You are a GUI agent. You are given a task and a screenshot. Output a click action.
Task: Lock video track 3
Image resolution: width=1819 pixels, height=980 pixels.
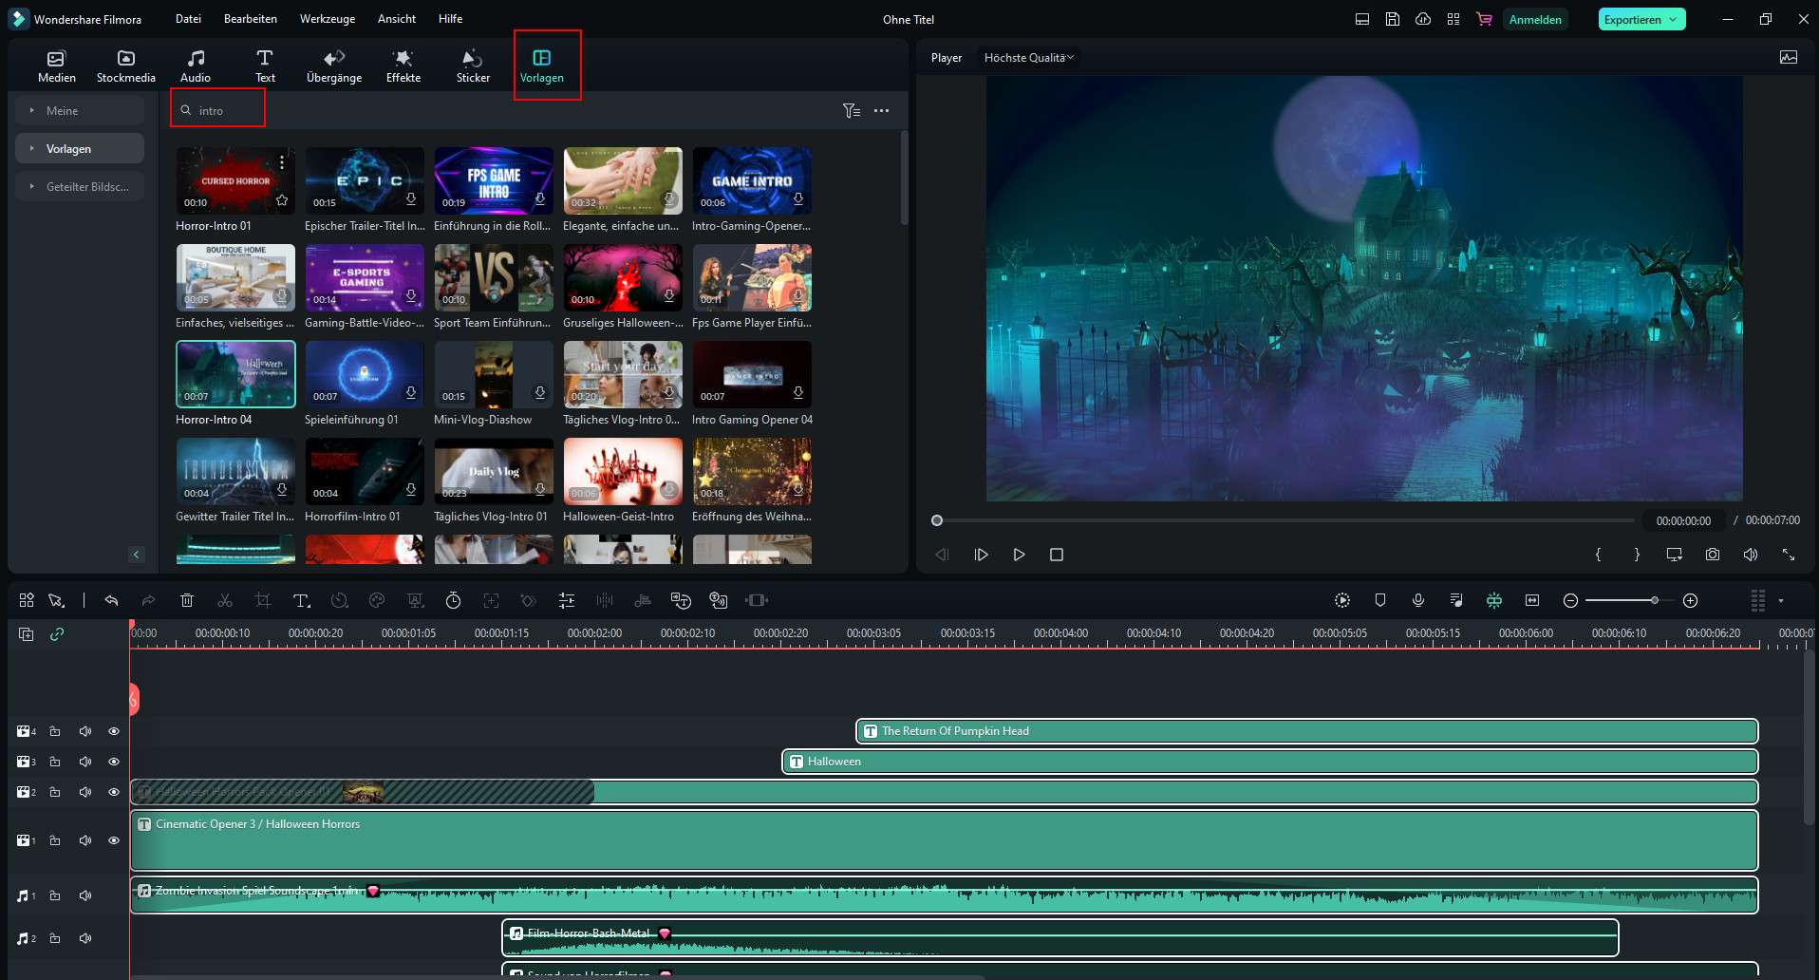coord(55,762)
